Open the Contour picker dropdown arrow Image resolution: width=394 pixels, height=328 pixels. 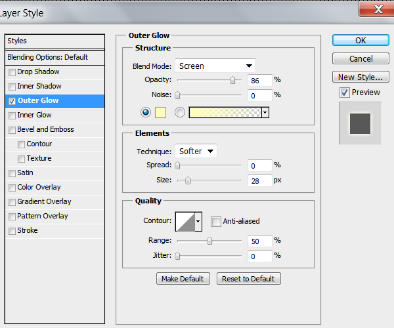point(198,222)
